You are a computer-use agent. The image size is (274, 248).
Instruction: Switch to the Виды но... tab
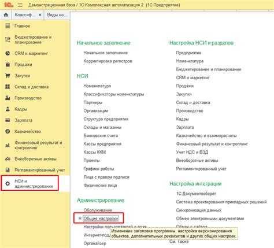pyautogui.click(x=57, y=14)
